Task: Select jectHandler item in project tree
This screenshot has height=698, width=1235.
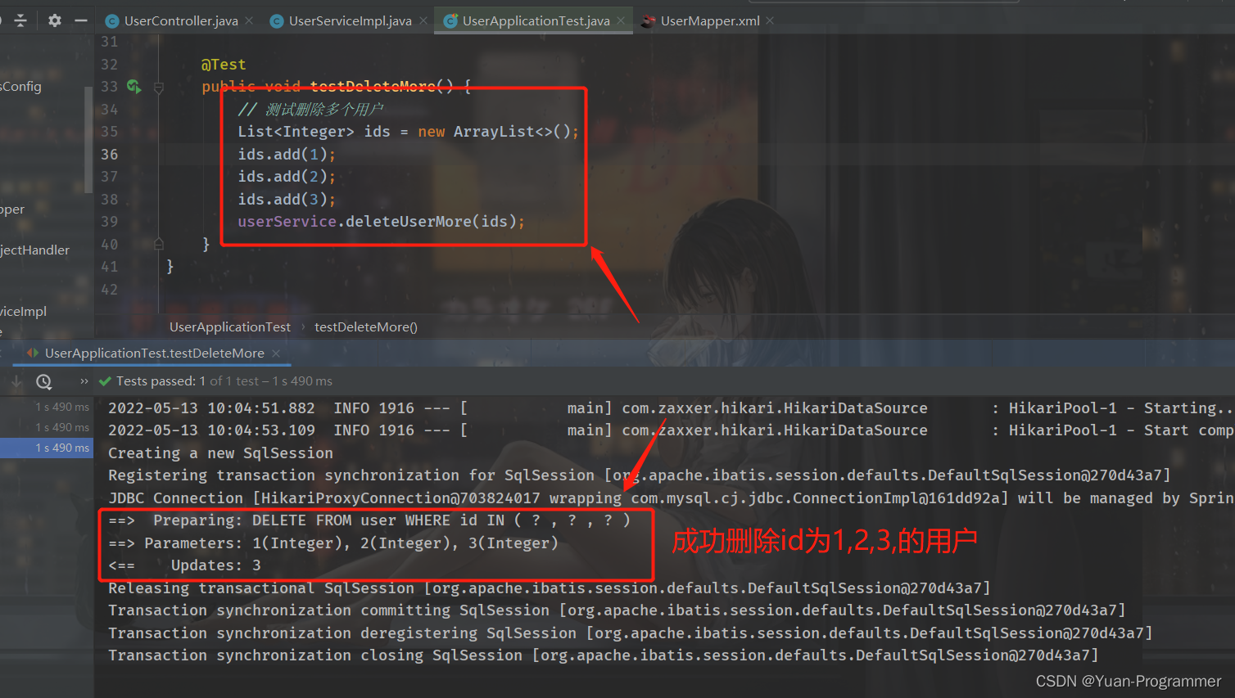Action: pos(34,250)
